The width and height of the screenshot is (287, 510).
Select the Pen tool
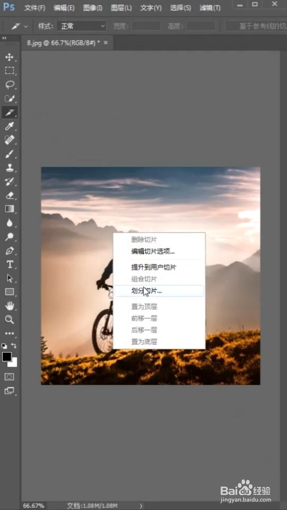[9, 251]
